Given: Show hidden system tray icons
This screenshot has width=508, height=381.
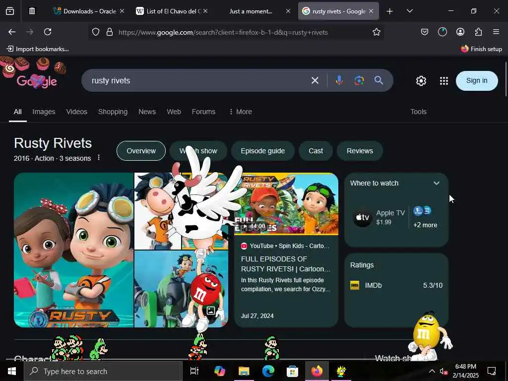Looking at the screenshot, I should 432,371.
